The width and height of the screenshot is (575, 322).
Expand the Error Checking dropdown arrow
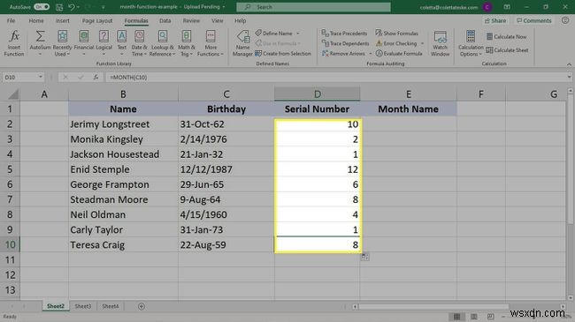(422, 43)
